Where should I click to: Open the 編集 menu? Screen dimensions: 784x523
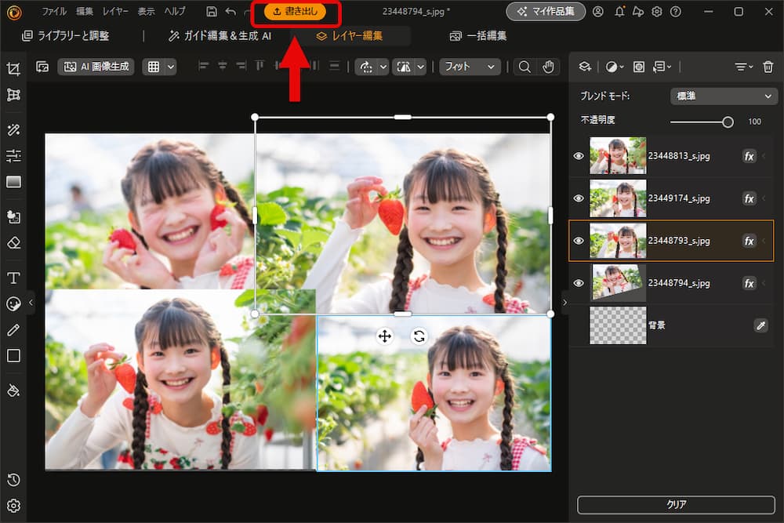point(85,12)
